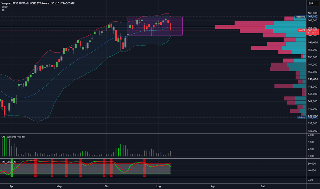Click the 40,000 value on the Stoch scale
Image resolution: width=320 pixels, height=189 pixels.
point(312,170)
